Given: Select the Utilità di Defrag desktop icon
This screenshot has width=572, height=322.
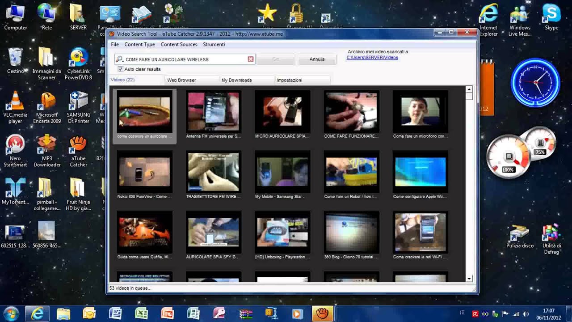Looking at the screenshot, I should coord(551,239).
